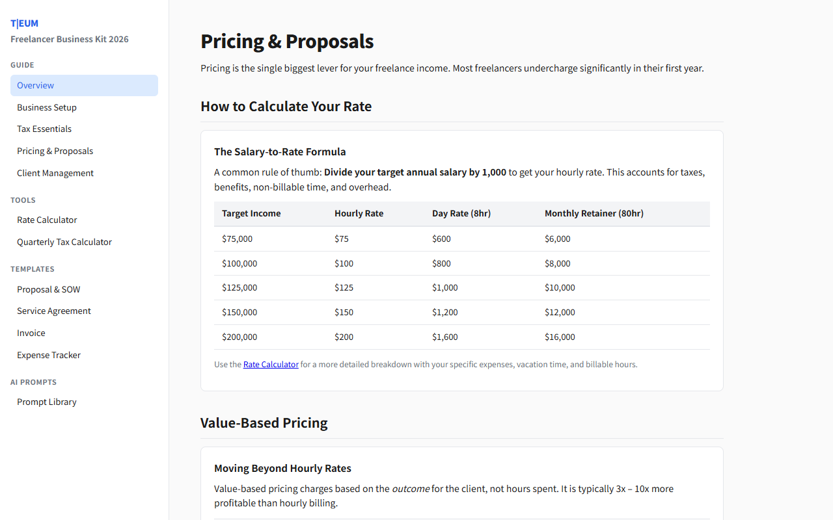
Task: Open the Expense Tracker template
Action: 48,354
